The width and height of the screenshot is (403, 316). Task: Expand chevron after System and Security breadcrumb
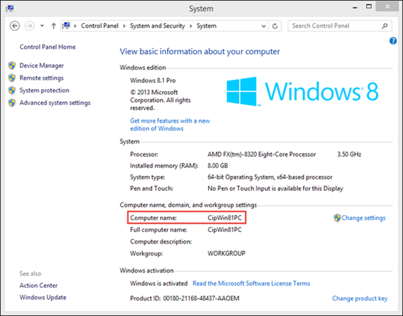tap(191, 26)
